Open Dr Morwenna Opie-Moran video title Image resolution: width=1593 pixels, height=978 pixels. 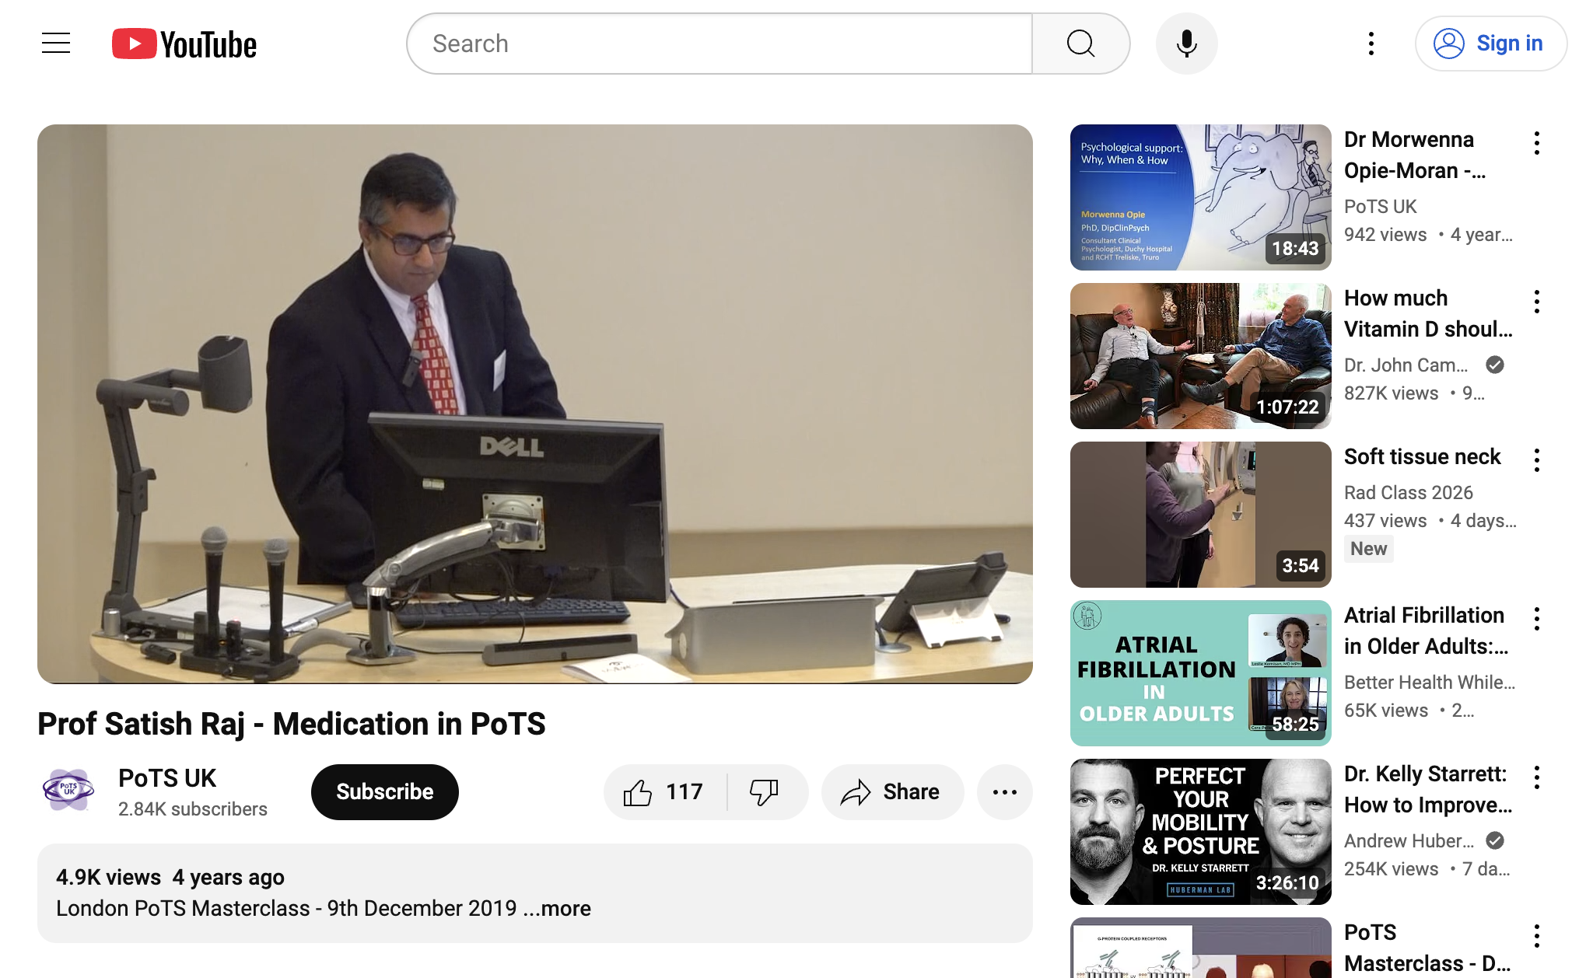click(1415, 155)
